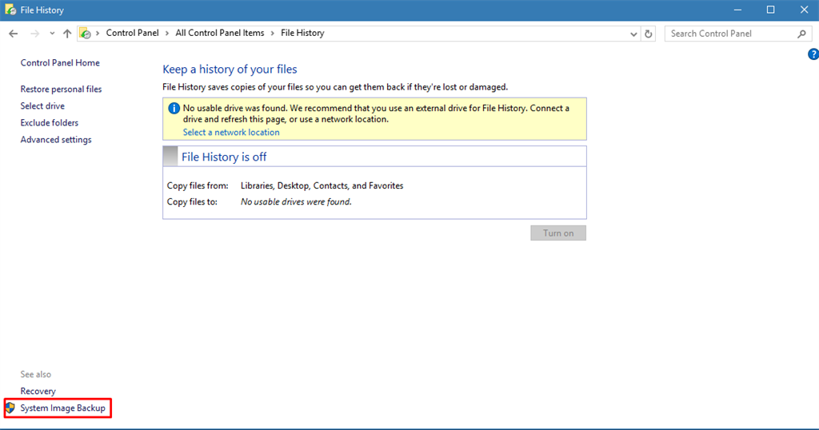Screen dimensions: 819x430
Task: Open Exclude folders link
Action: (49, 122)
